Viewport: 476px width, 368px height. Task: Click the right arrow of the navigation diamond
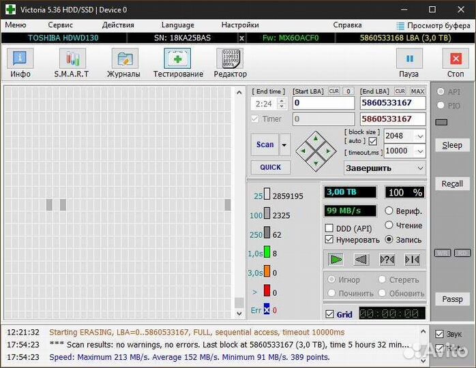(328, 151)
